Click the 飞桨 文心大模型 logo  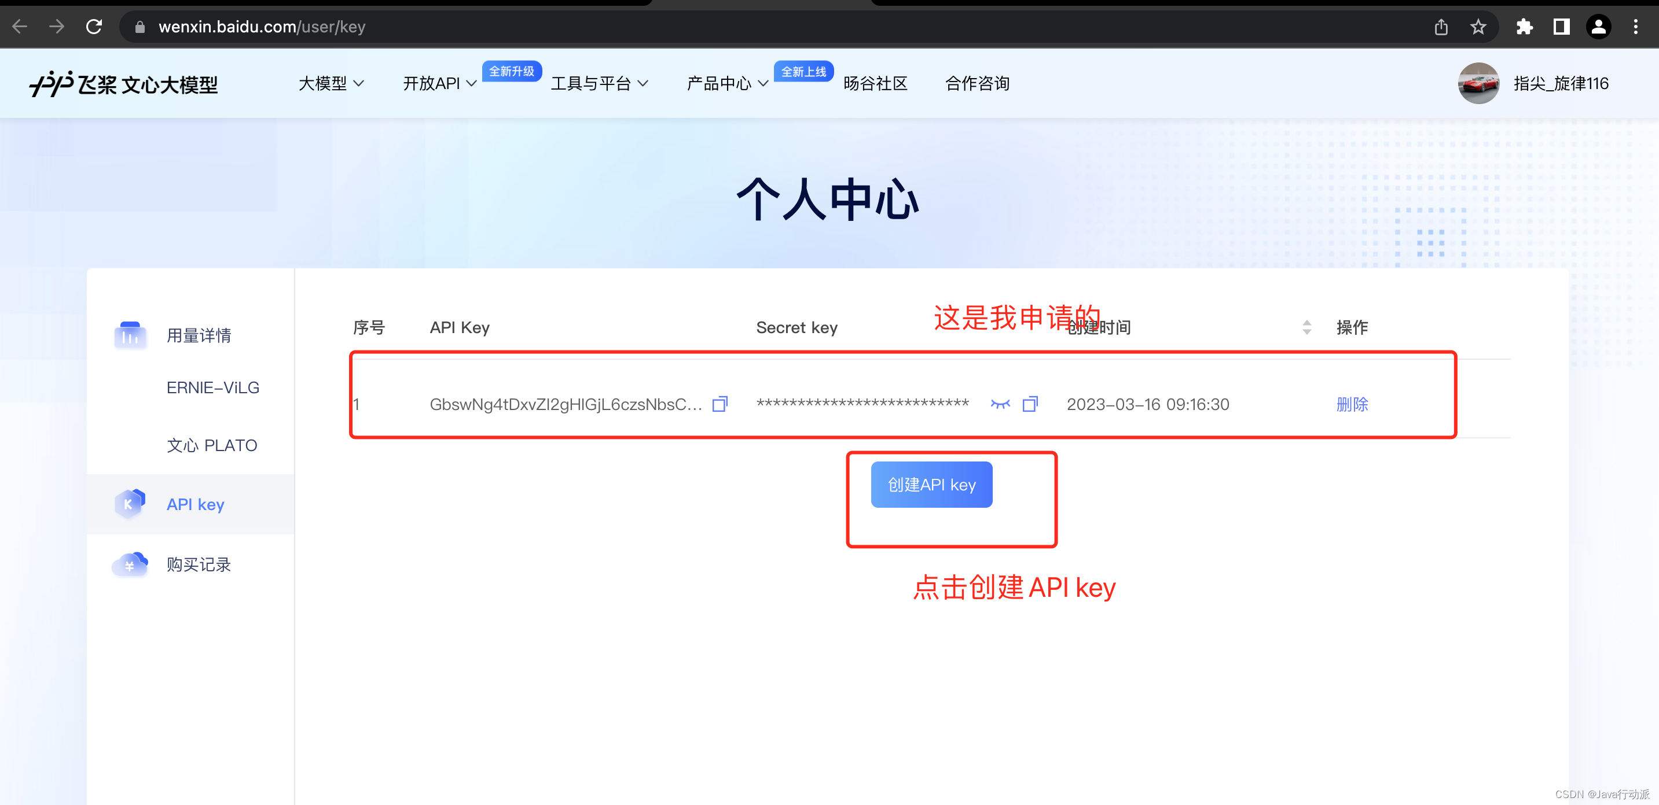tap(124, 84)
